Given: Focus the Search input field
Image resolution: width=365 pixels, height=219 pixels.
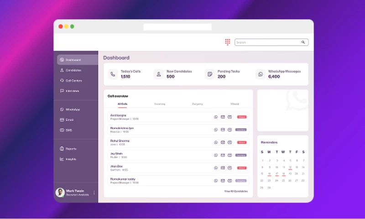Looking at the screenshot, I should tap(267, 42).
